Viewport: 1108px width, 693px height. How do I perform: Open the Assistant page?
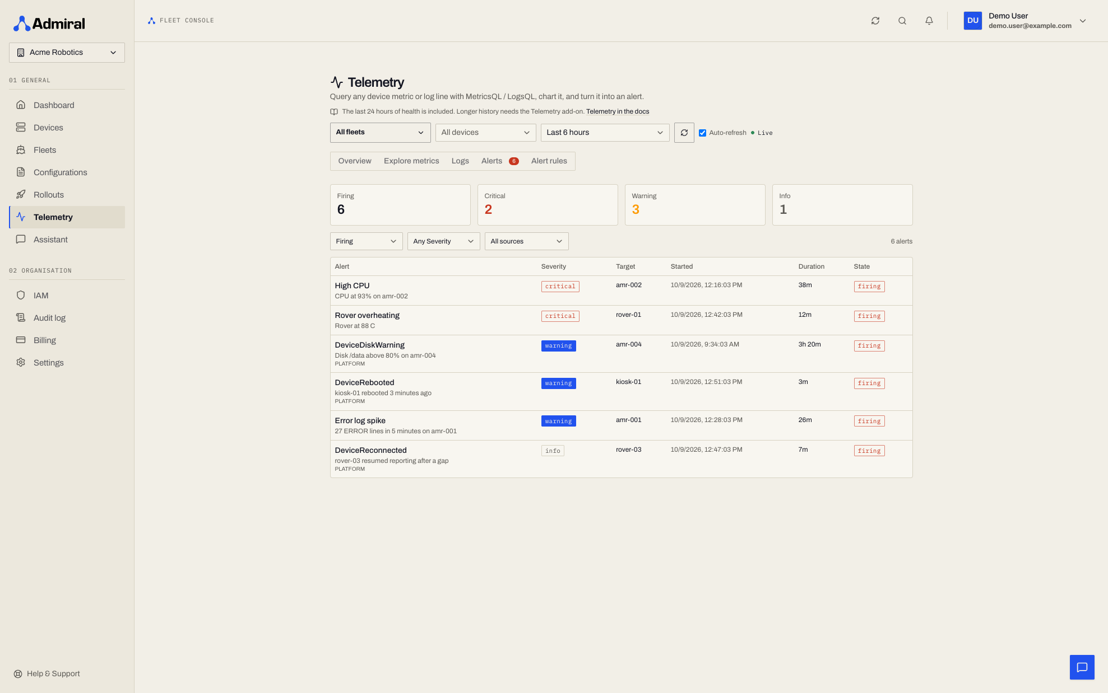pos(67,240)
